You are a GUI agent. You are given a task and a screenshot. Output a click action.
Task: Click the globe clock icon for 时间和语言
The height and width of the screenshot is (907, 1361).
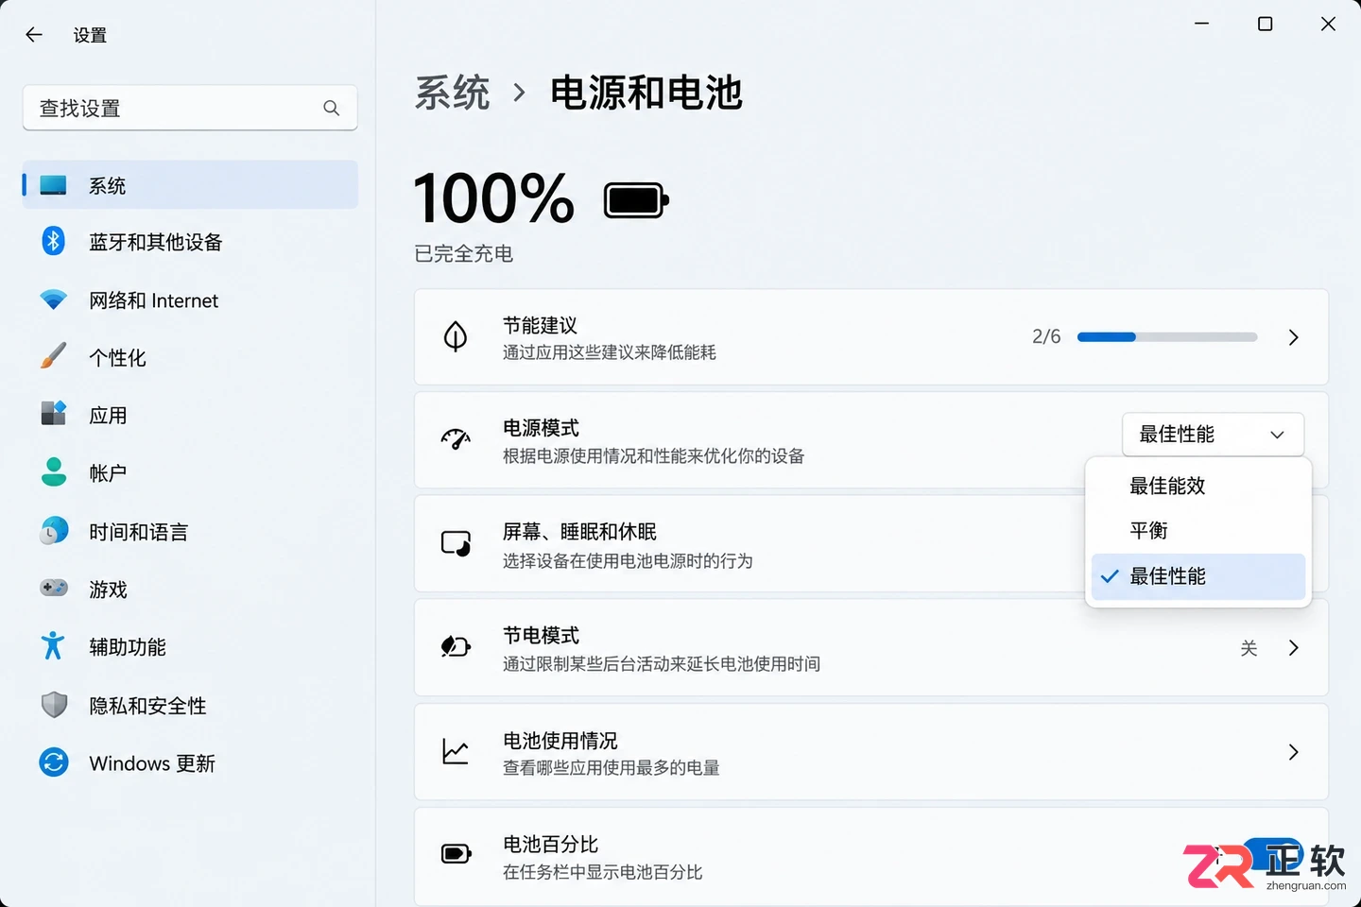pos(54,530)
